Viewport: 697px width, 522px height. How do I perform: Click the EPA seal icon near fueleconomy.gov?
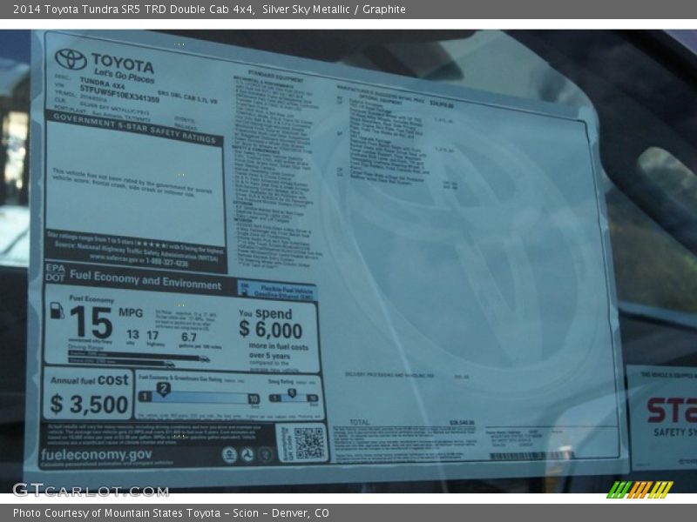[x=229, y=454]
